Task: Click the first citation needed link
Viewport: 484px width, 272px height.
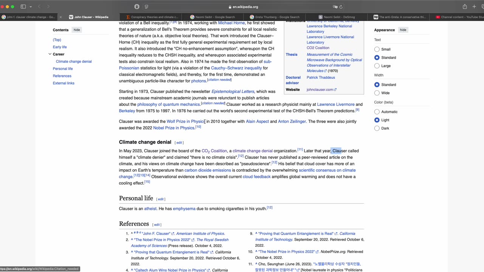Action: pyautogui.click(x=219, y=80)
